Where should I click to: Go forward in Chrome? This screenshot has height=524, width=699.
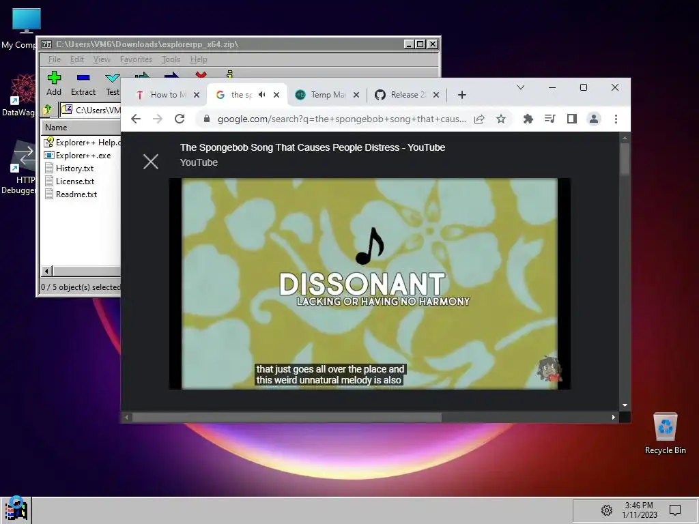tap(158, 119)
